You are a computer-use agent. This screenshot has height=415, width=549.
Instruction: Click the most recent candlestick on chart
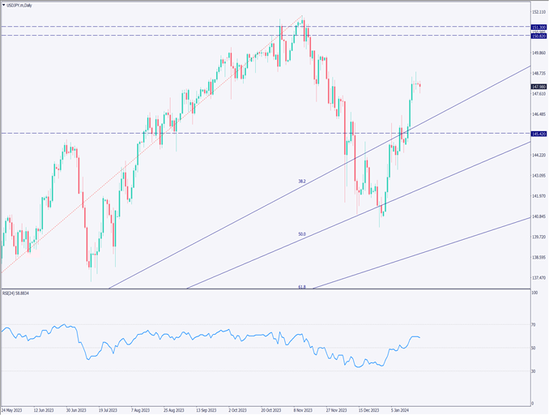tap(419, 84)
